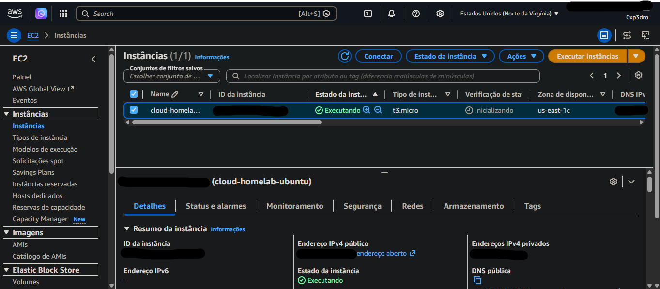Open the EC2 breadcrumb link
Viewport: 660px width, 289px height.
(32, 35)
